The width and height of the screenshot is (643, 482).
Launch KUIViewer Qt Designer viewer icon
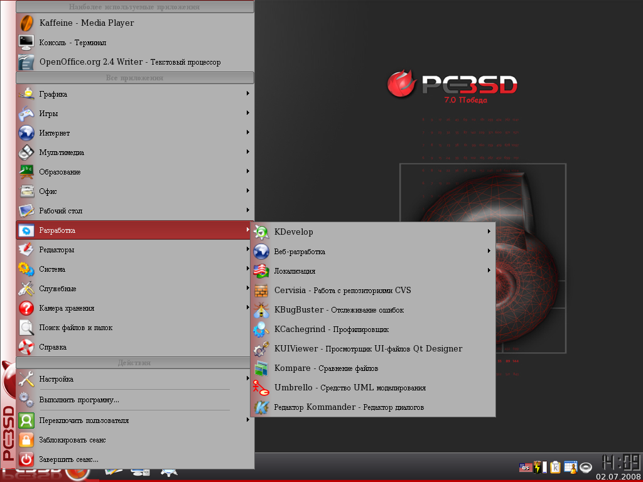click(261, 349)
